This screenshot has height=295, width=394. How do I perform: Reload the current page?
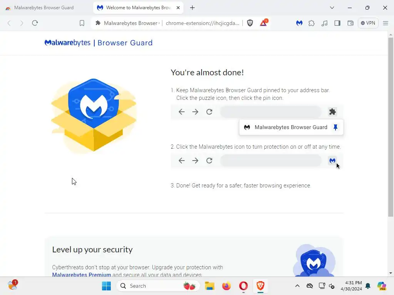pos(35,23)
